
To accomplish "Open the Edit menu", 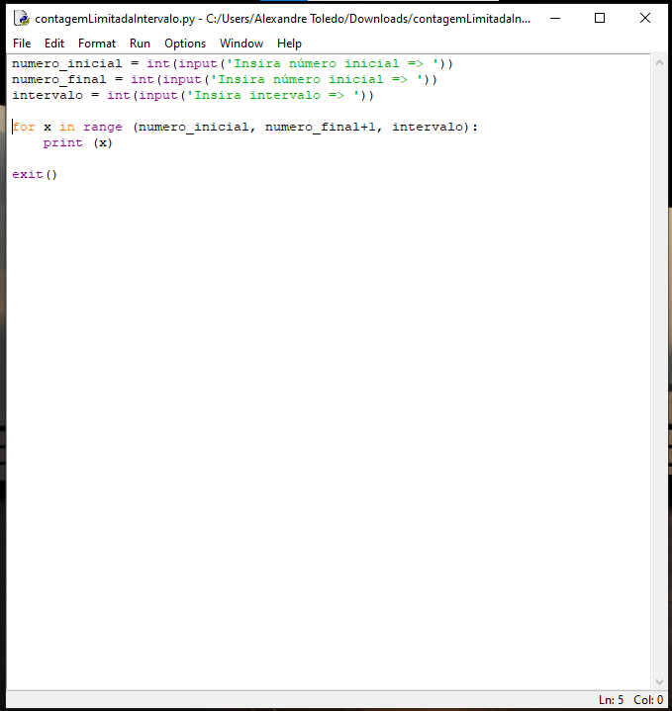I will point(54,44).
